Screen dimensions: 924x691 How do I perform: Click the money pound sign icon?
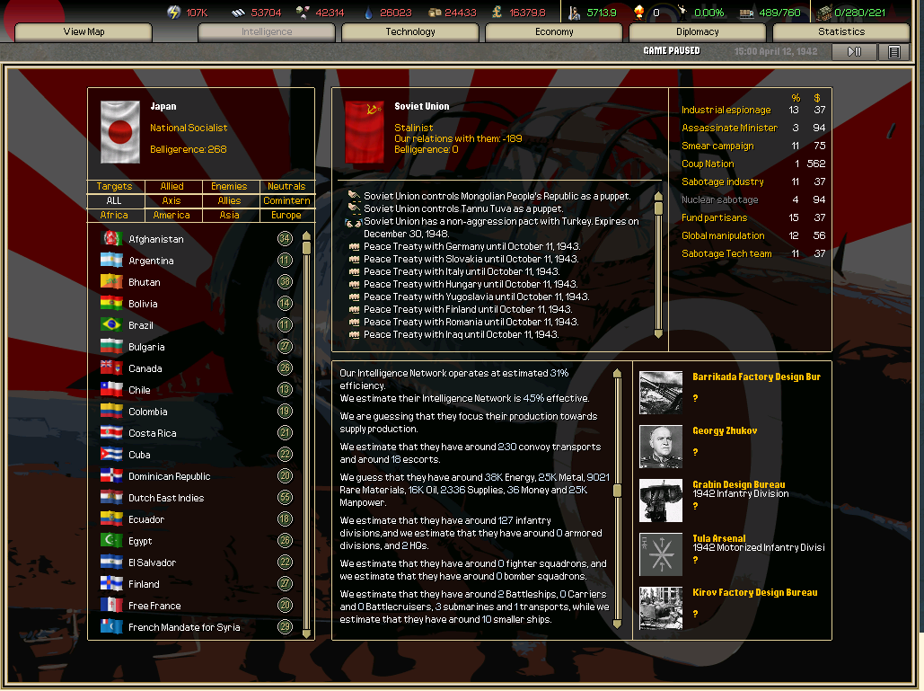click(x=497, y=13)
